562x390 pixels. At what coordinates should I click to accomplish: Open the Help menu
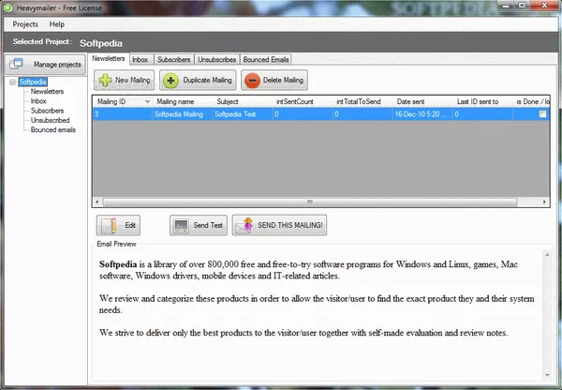[x=56, y=24]
